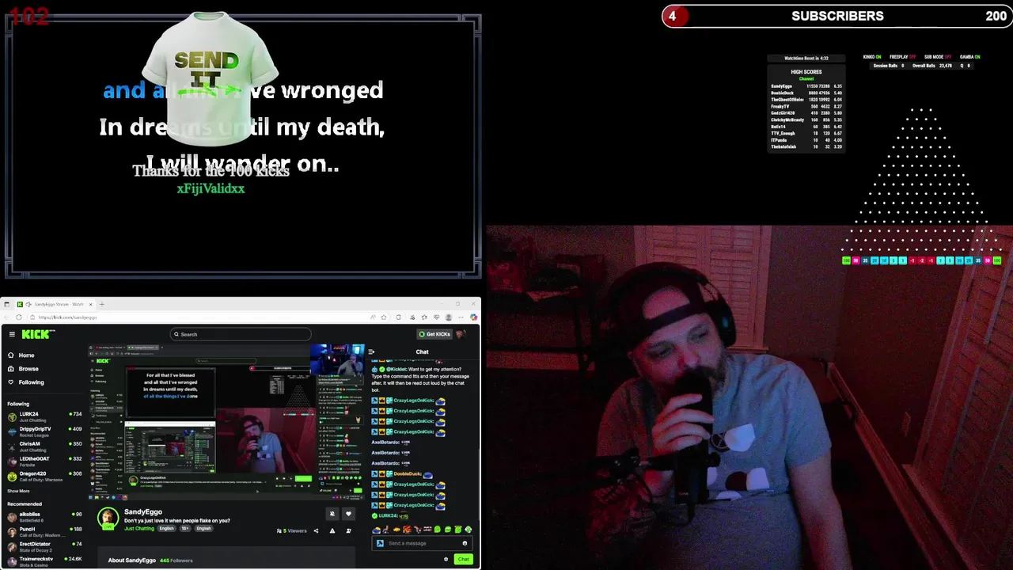The width and height of the screenshot is (1013, 570).
Task: Select the SandyEggo Stream browser tab
Action: point(55,304)
